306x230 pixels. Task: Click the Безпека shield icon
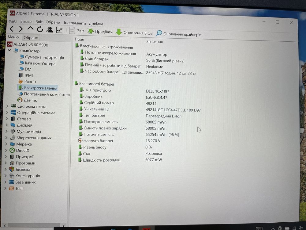tap(12, 169)
